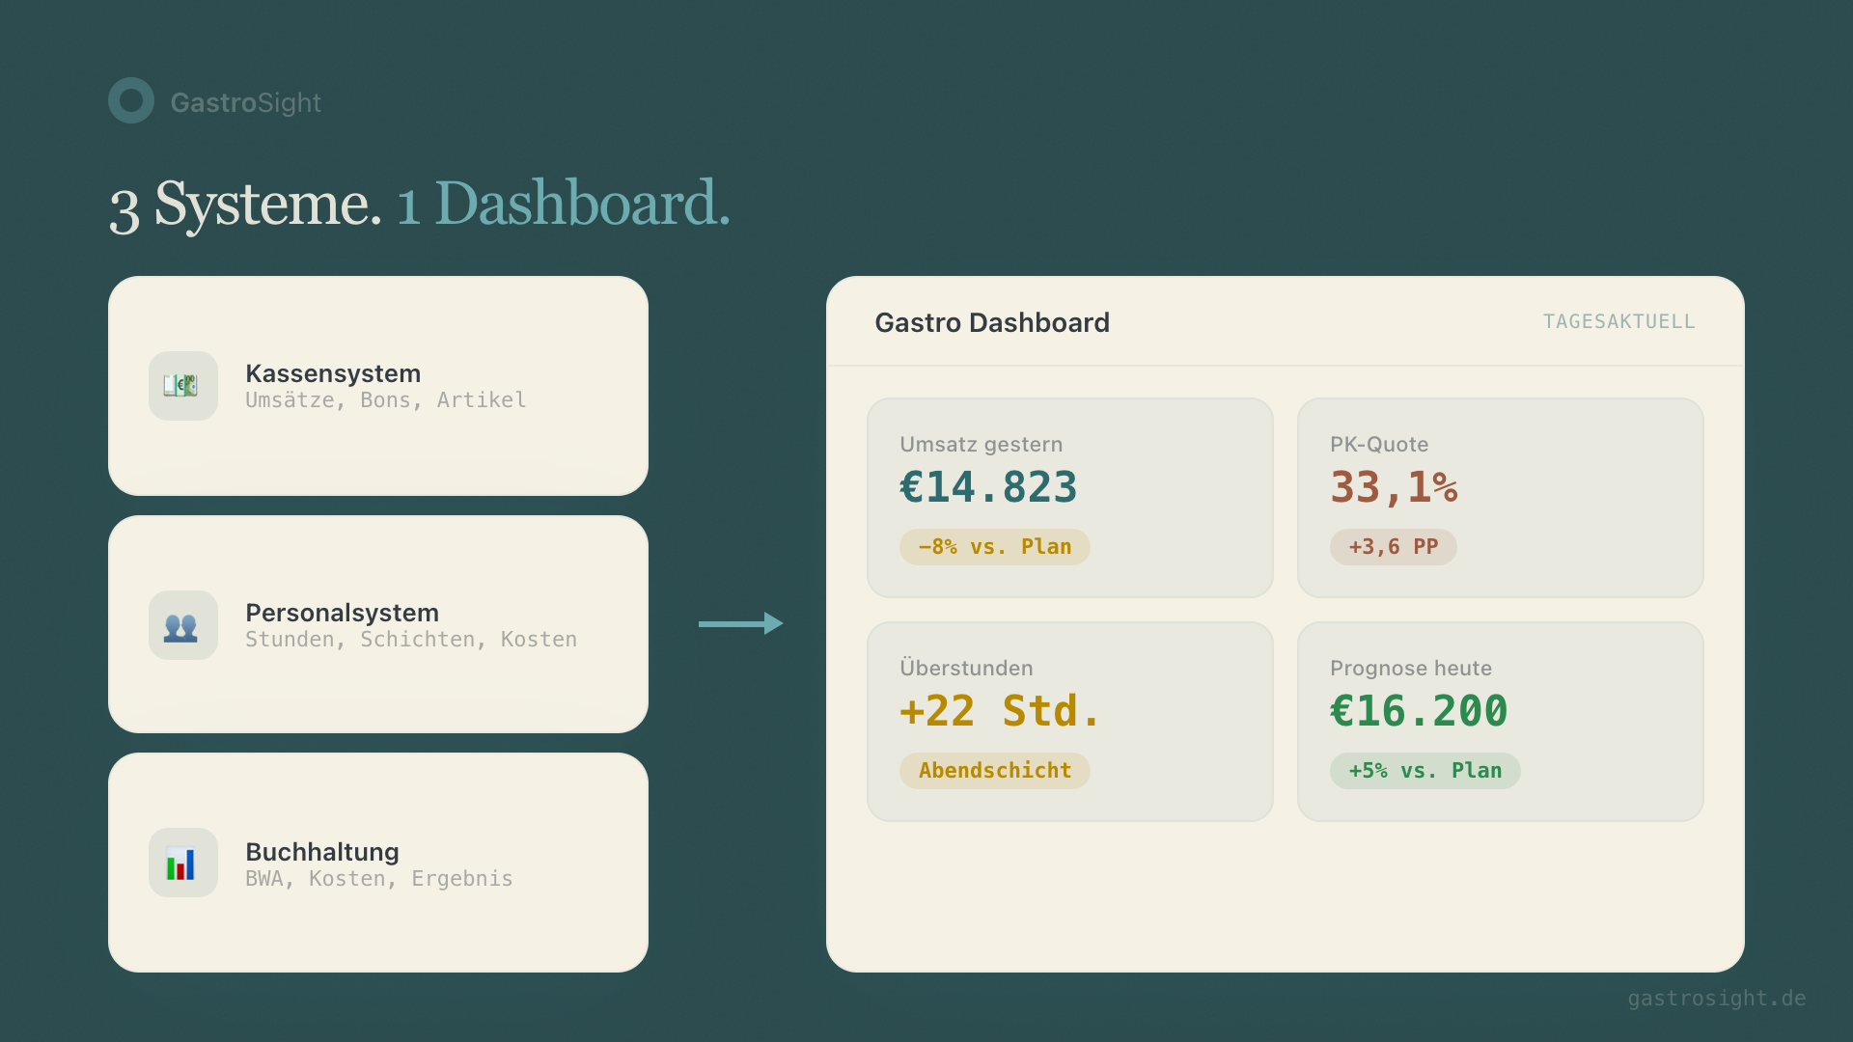
Task: Click the "+3,6 PP" badge
Action: 1394,547
